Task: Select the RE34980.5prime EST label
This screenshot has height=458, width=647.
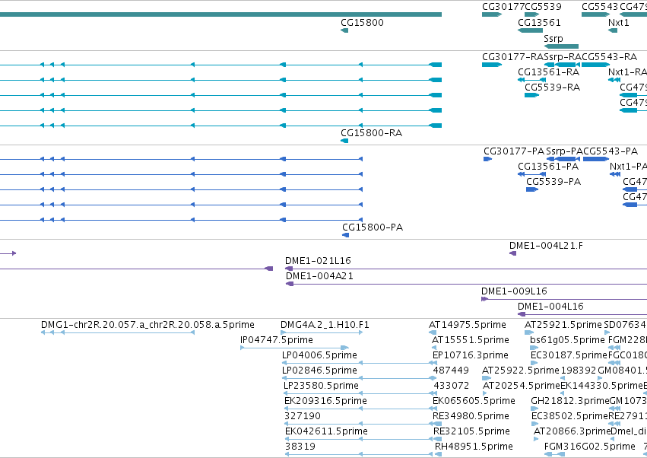Action: point(471,416)
